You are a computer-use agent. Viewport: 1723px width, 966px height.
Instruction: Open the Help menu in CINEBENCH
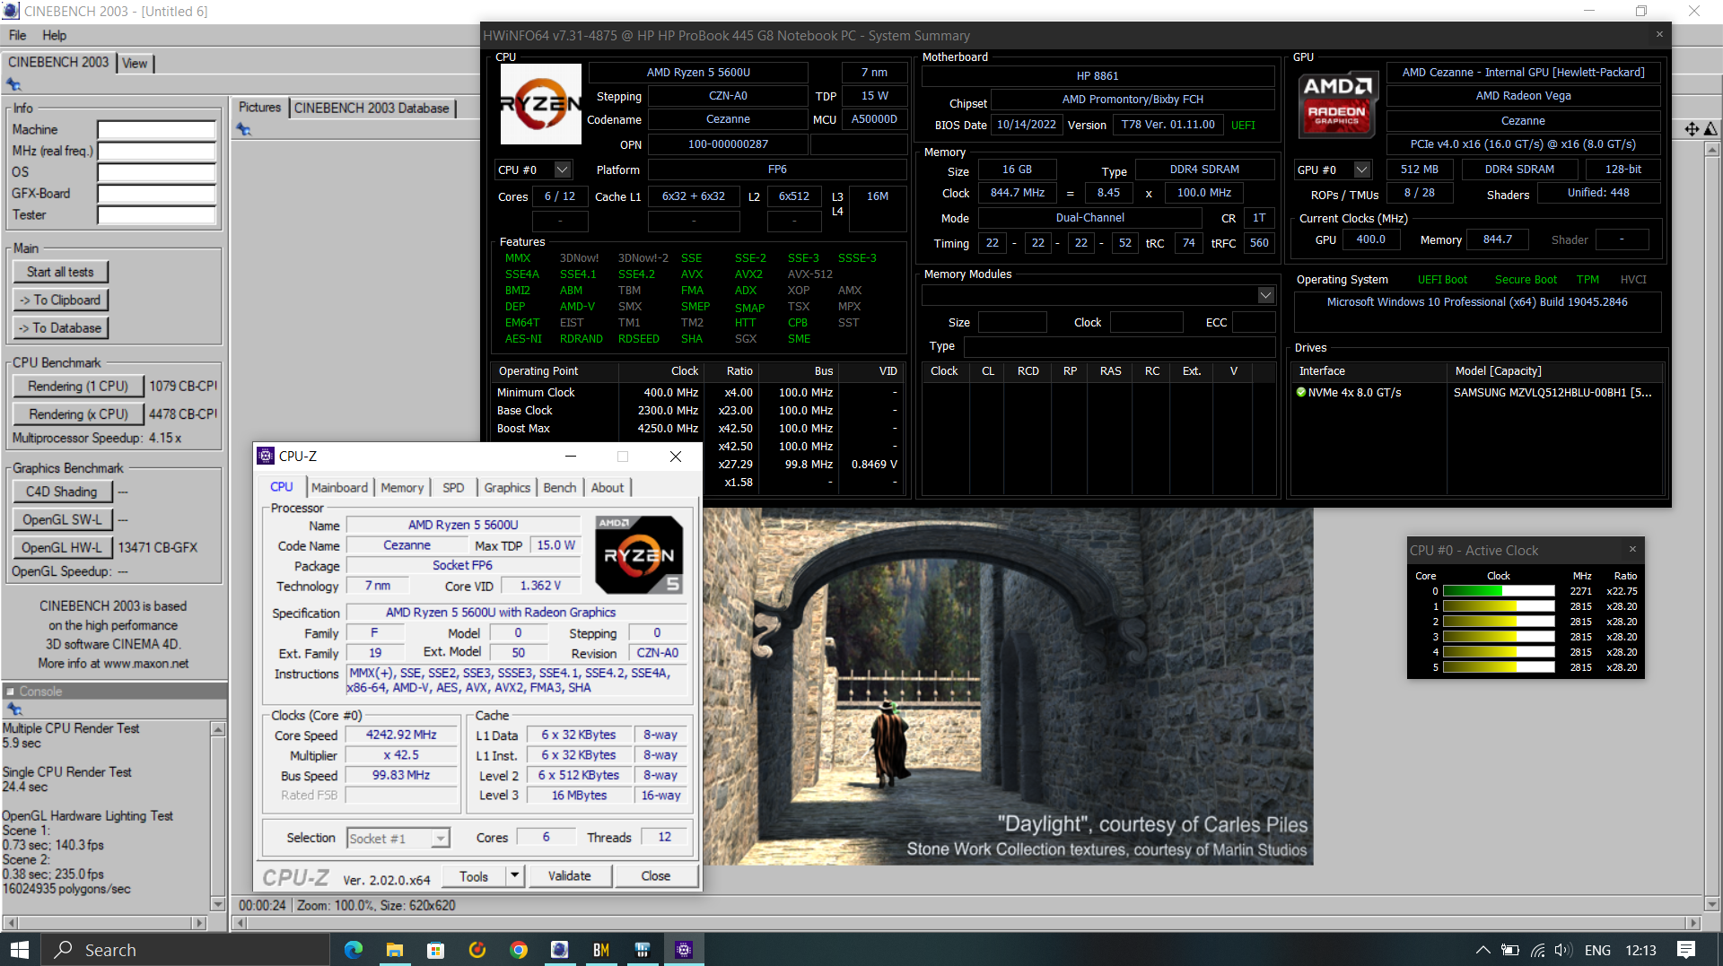[x=54, y=35]
